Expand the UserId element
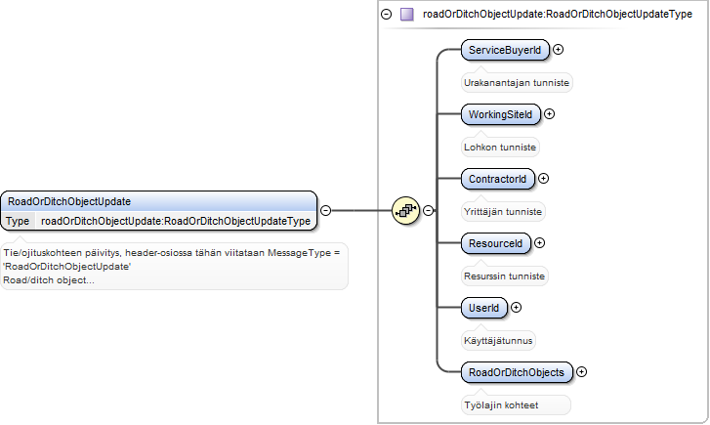 [x=516, y=307]
